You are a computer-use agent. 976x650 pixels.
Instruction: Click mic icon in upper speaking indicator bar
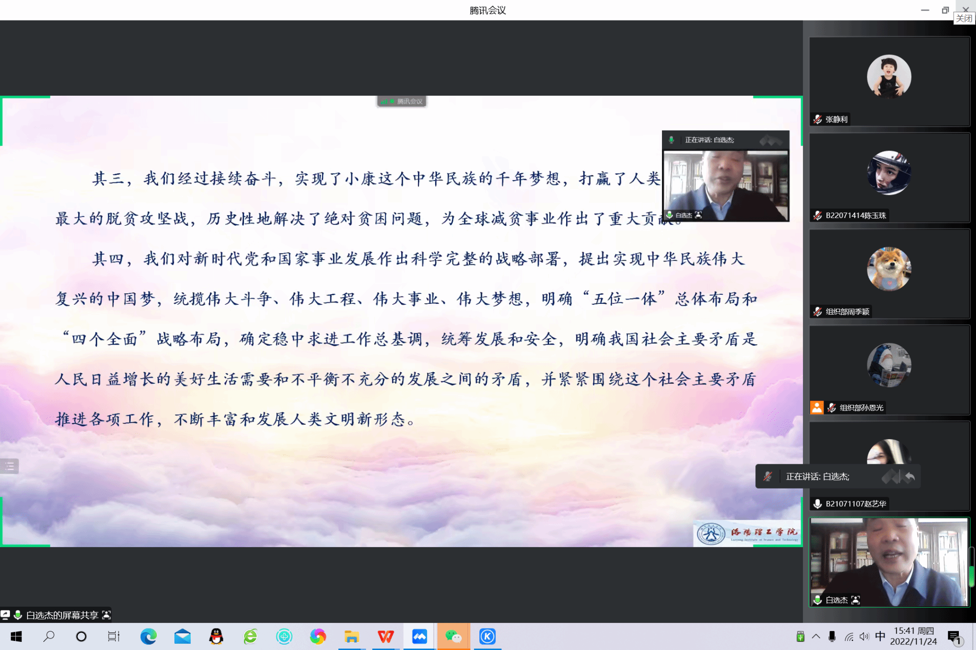click(x=671, y=140)
